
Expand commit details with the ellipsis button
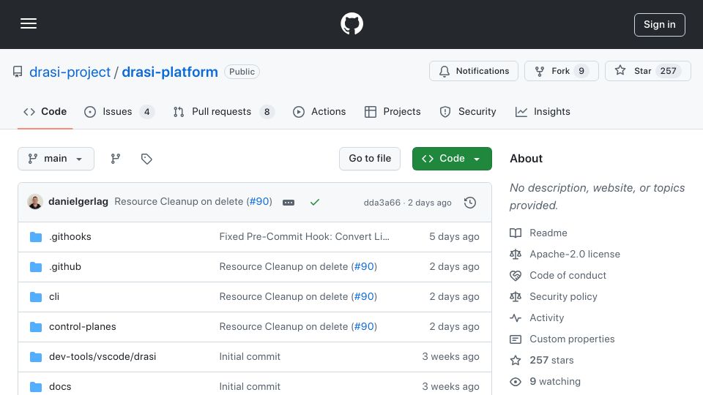tap(289, 203)
